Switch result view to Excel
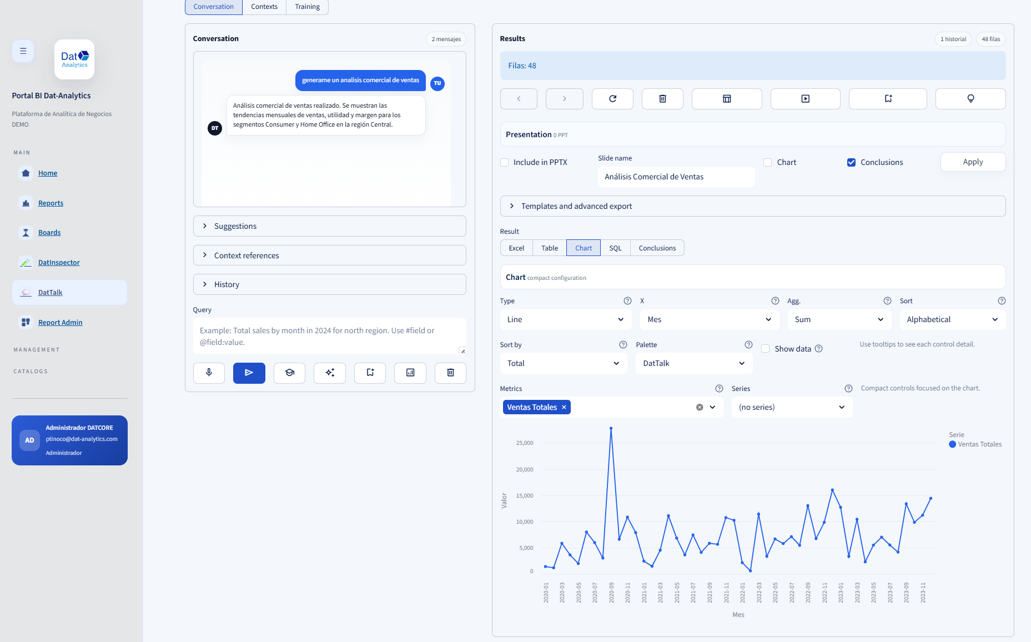The height and width of the screenshot is (642, 1031). (x=516, y=248)
